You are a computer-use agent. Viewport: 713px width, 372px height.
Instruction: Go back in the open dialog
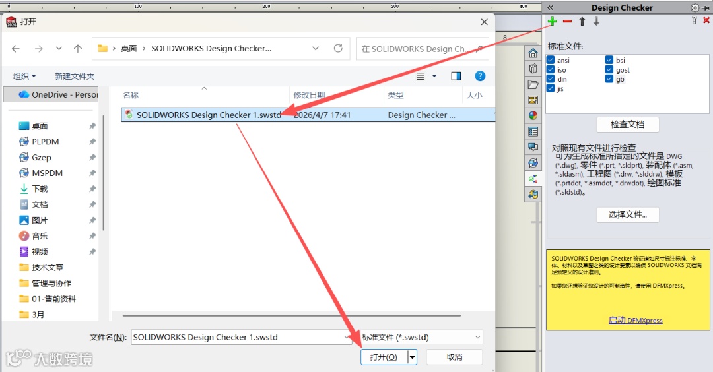click(x=16, y=49)
